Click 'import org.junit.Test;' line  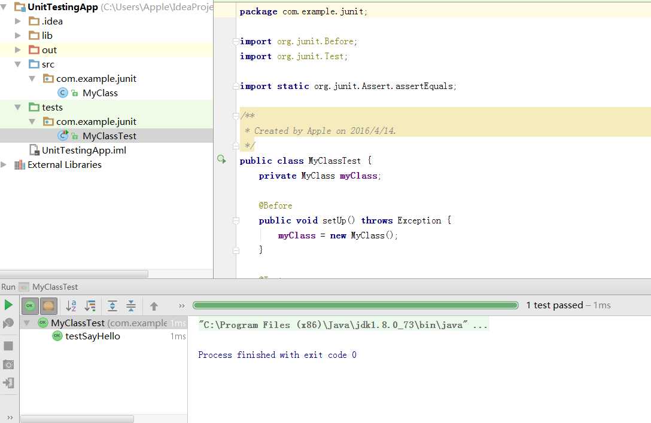[294, 56]
